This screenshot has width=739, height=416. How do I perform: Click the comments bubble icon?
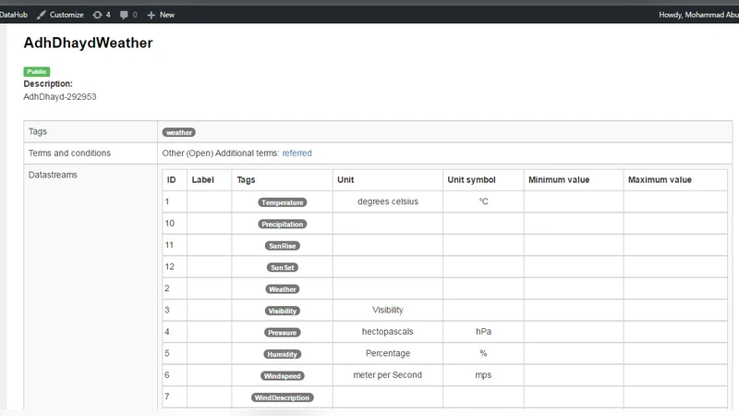click(x=124, y=15)
